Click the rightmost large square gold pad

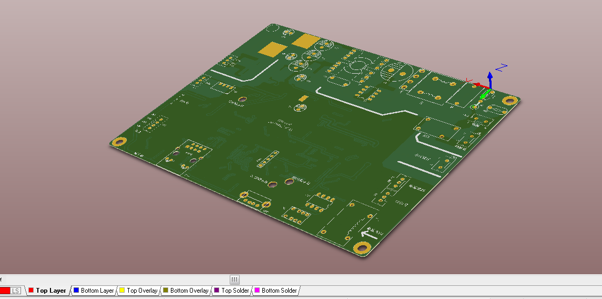(x=307, y=41)
